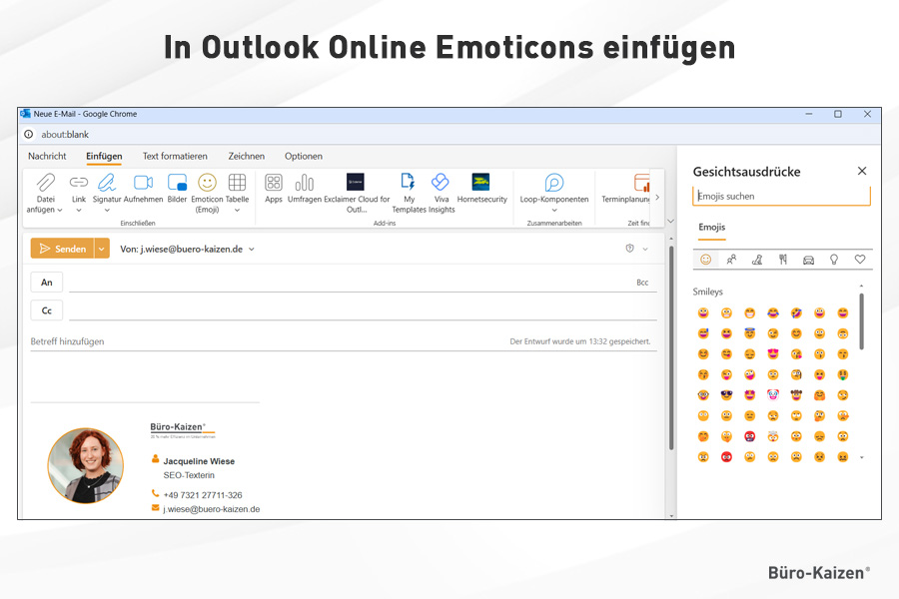
Task: Click the emoji list scrollbar
Action: 861,321
